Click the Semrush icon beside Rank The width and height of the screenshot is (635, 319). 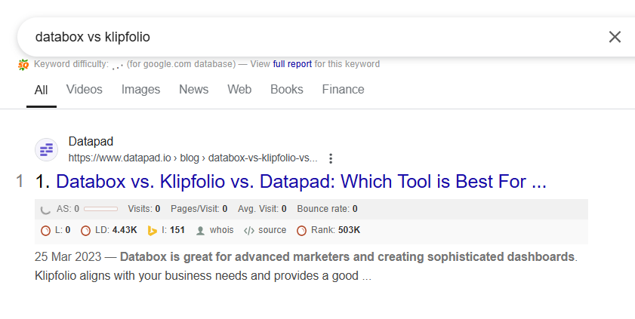pos(302,231)
